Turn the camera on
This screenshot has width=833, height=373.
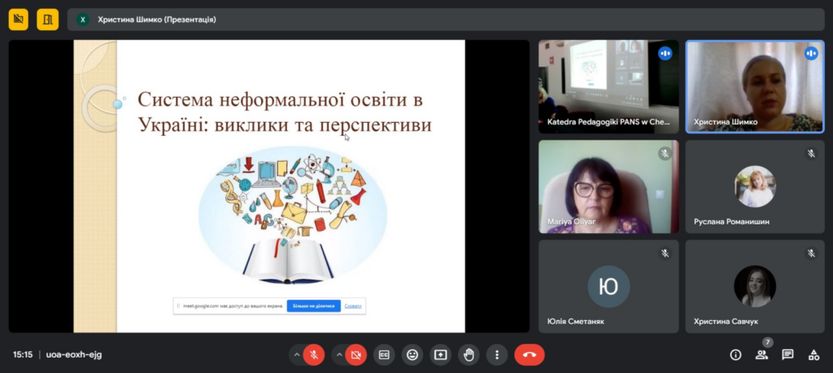point(355,354)
